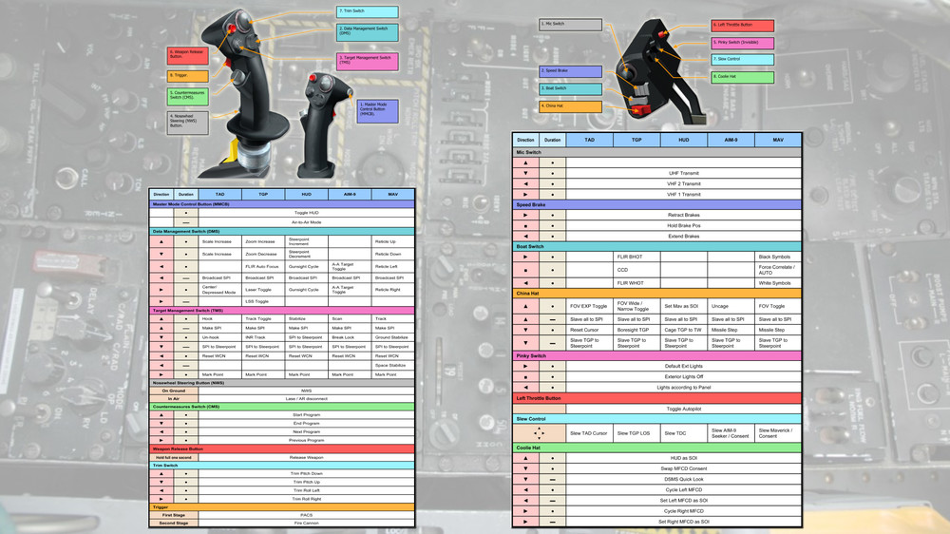Click the 'Boresight TGP' cell

click(x=636, y=331)
